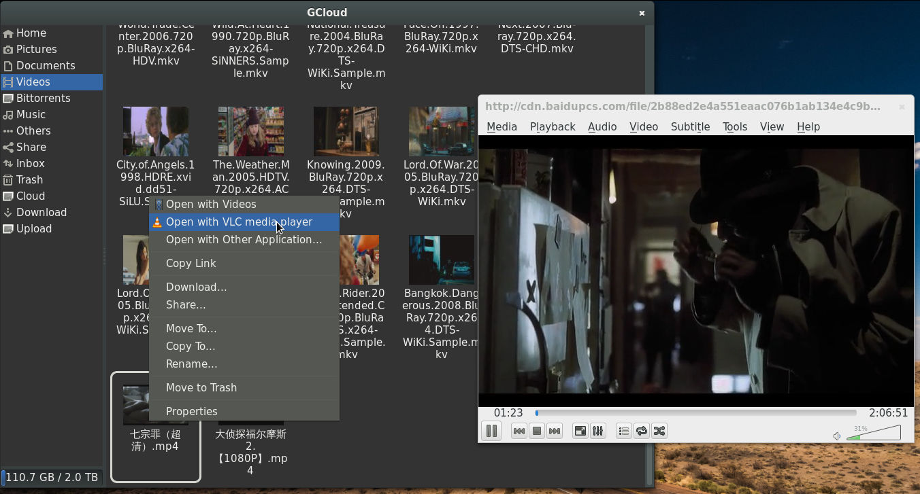920x494 pixels.
Task: Open the VLC Video menu
Action: coord(644,126)
